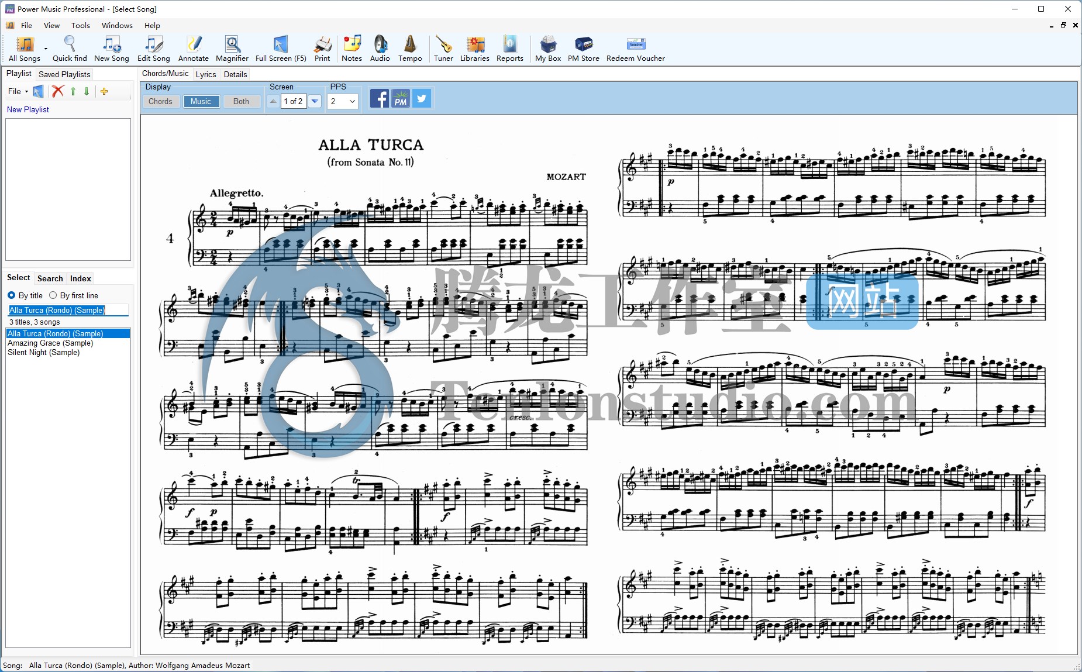Click the playlist select cursor icon
The height and width of the screenshot is (672, 1082).
click(x=38, y=91)
